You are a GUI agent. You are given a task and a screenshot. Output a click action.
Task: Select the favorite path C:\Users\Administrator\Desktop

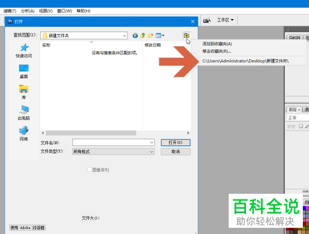[245, 61]
